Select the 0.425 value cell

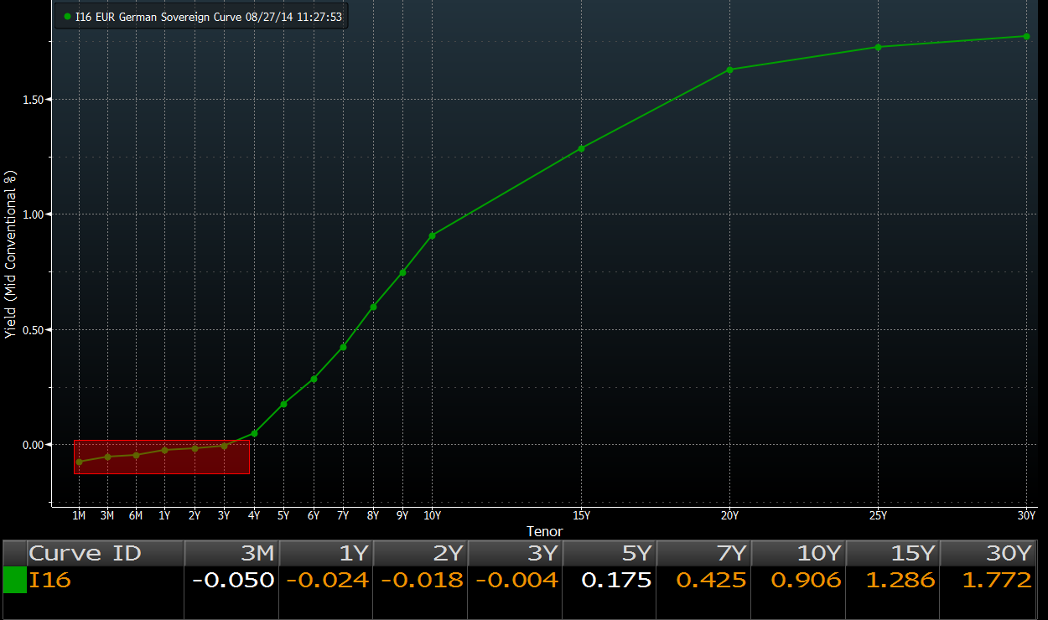[704, 580]
